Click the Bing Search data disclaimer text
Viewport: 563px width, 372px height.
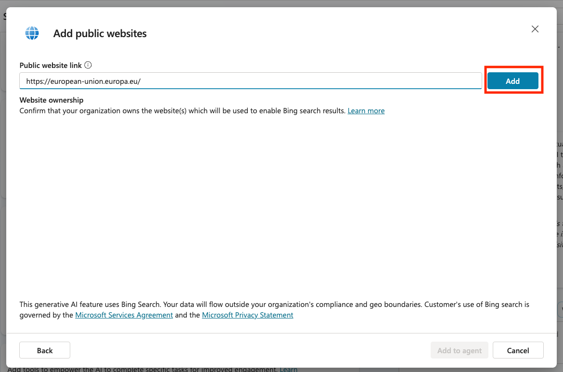(274, 304)
